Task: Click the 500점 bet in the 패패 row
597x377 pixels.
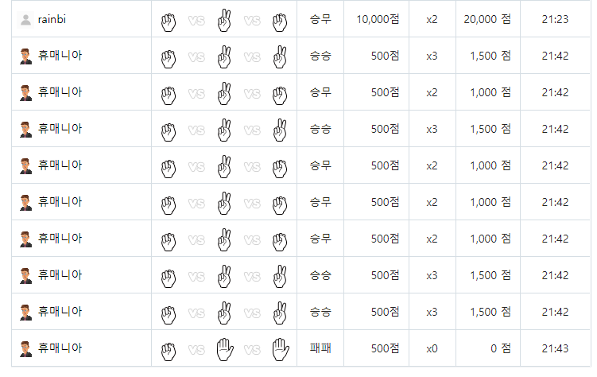Action: (x=386, y=348)
